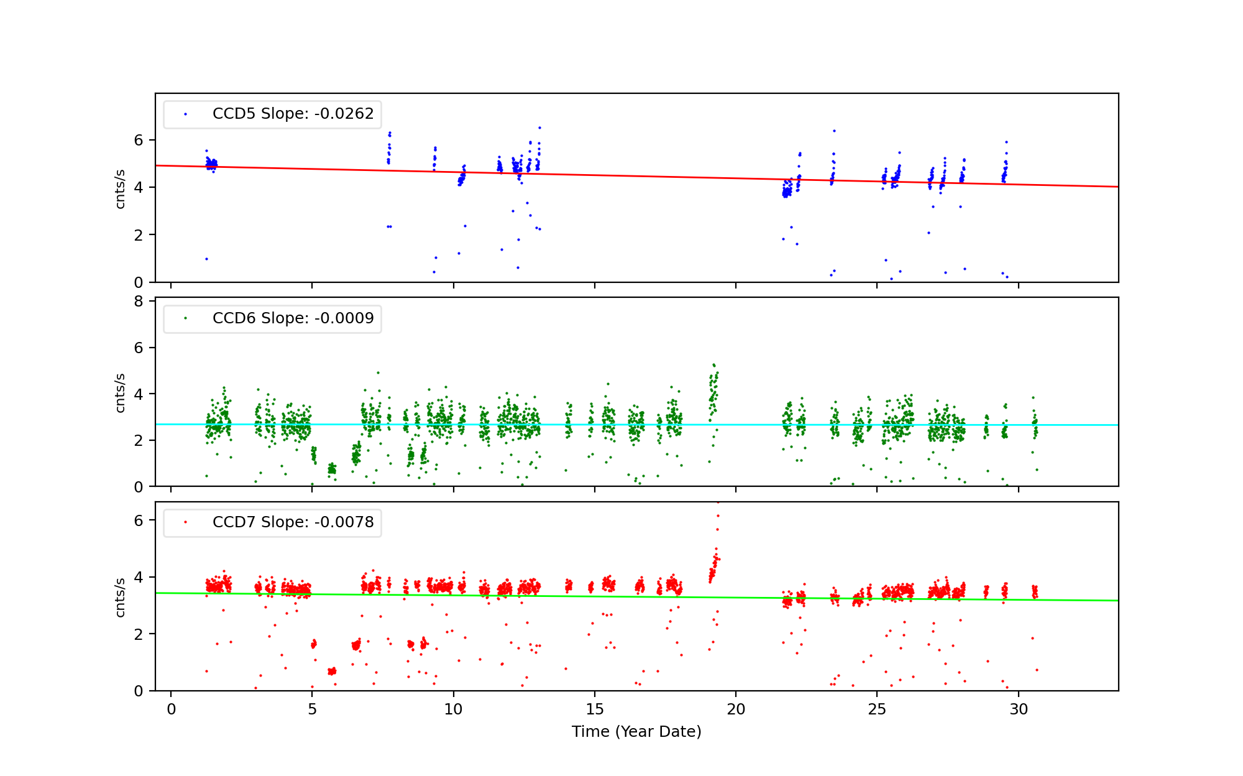Click the x-axis tick label 0
Screen dimensions: 1243x776
click(x=171, y=709)
